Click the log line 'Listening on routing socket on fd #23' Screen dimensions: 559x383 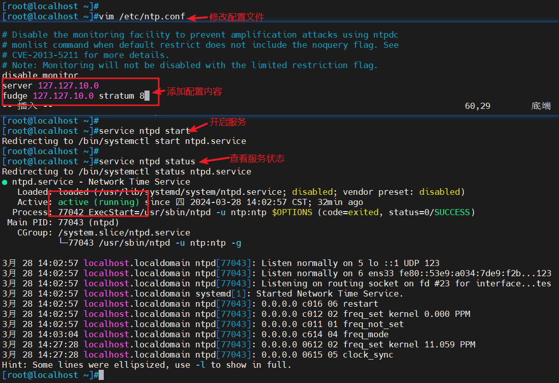277,283
